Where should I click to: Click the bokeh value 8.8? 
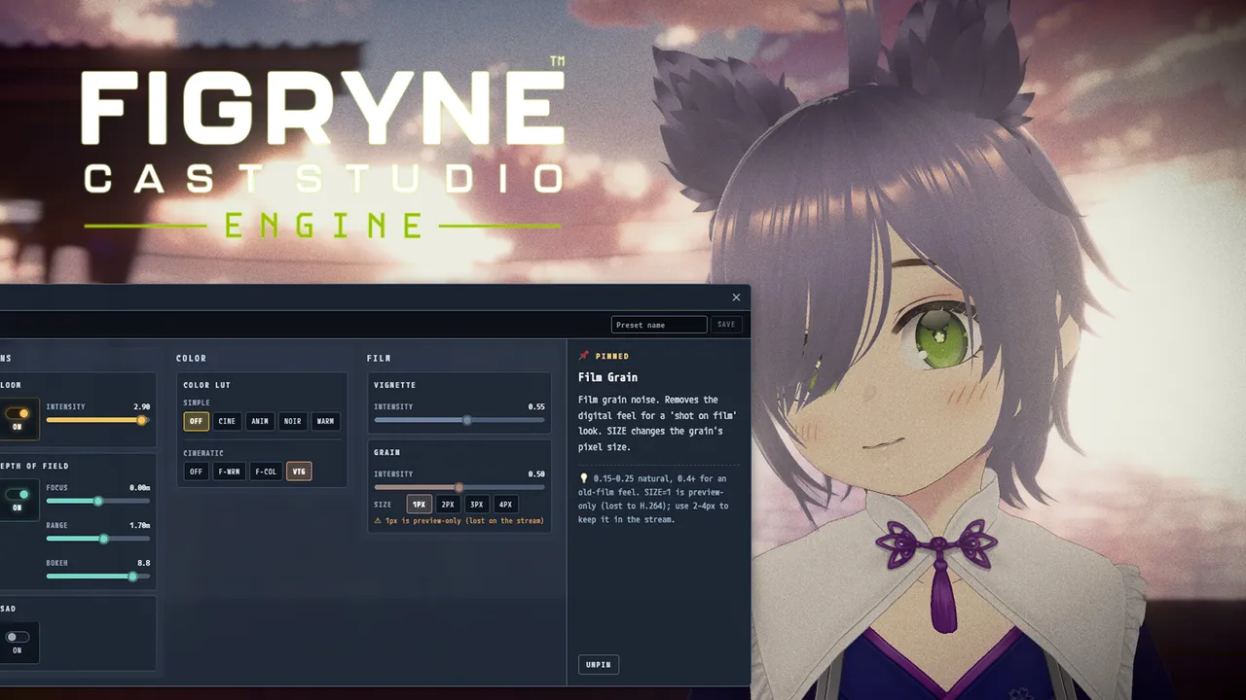coord(144,563)
